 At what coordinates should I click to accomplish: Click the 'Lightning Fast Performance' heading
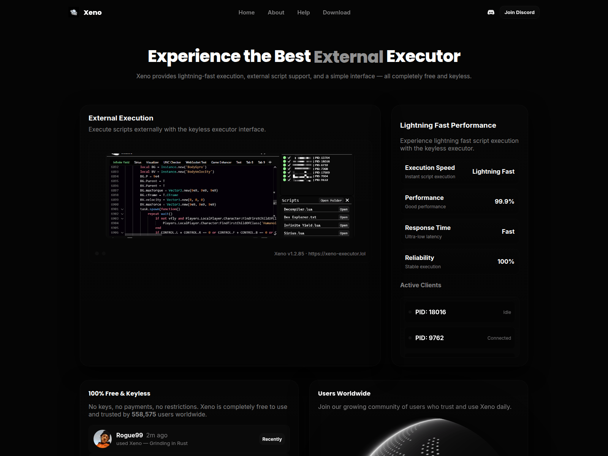click(x=448, y=125)
